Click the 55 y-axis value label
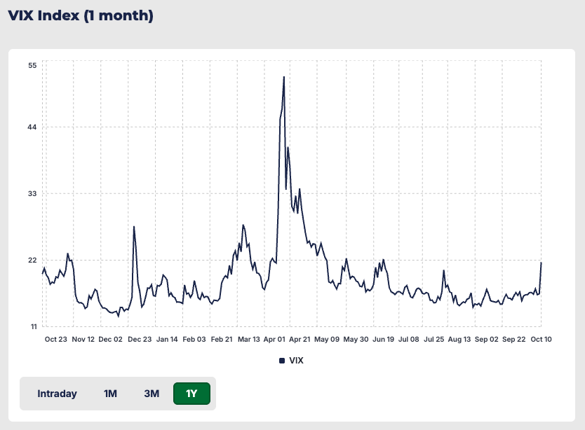The height and width of the screenshot is (430, 585). click(32, 65)
